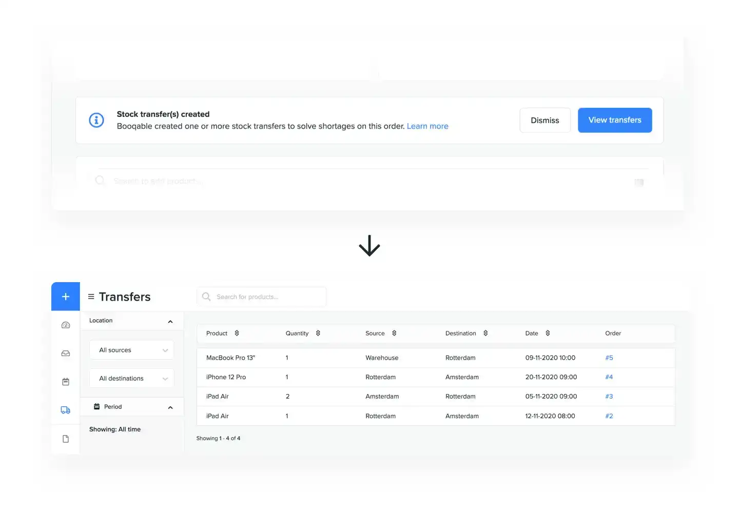Open the All sources dropdown
The image size is (739, 513).
131,350
